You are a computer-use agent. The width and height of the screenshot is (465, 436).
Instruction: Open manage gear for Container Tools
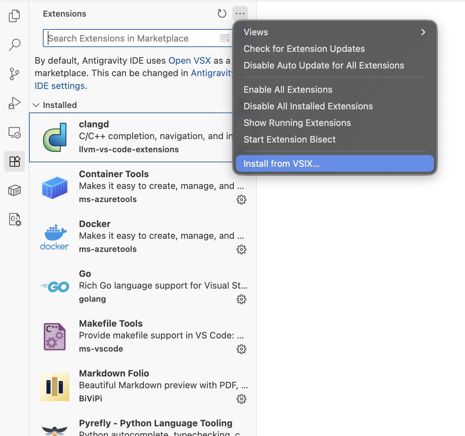coord(241,199)
